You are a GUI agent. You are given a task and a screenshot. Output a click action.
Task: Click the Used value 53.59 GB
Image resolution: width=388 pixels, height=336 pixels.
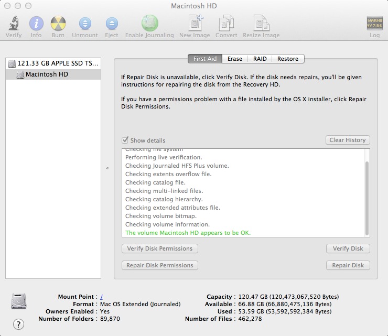[x=285, y=311]
